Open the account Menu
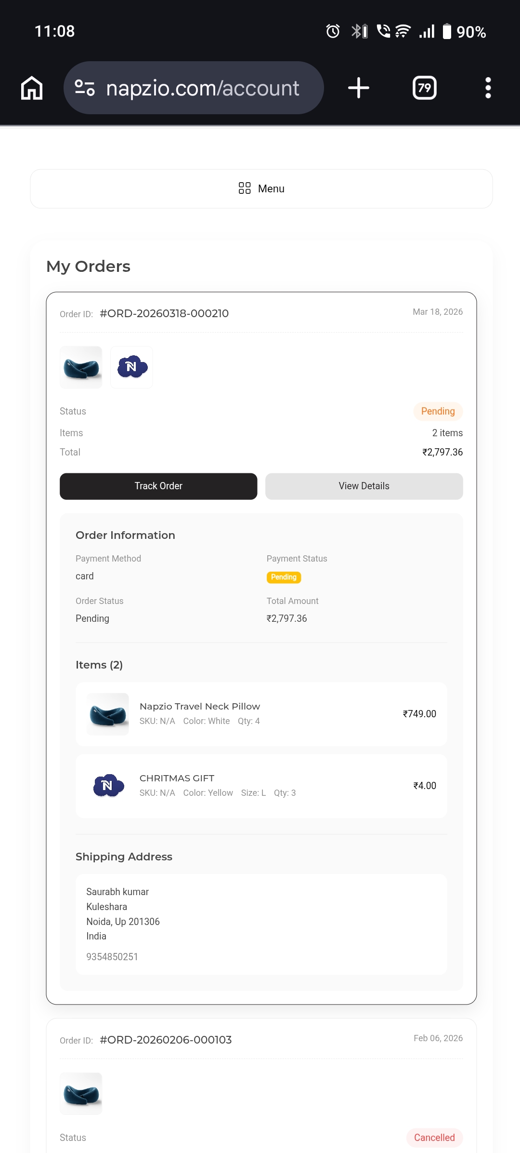The width and height of the screenshot is (520, 1153). click(261, 188)
